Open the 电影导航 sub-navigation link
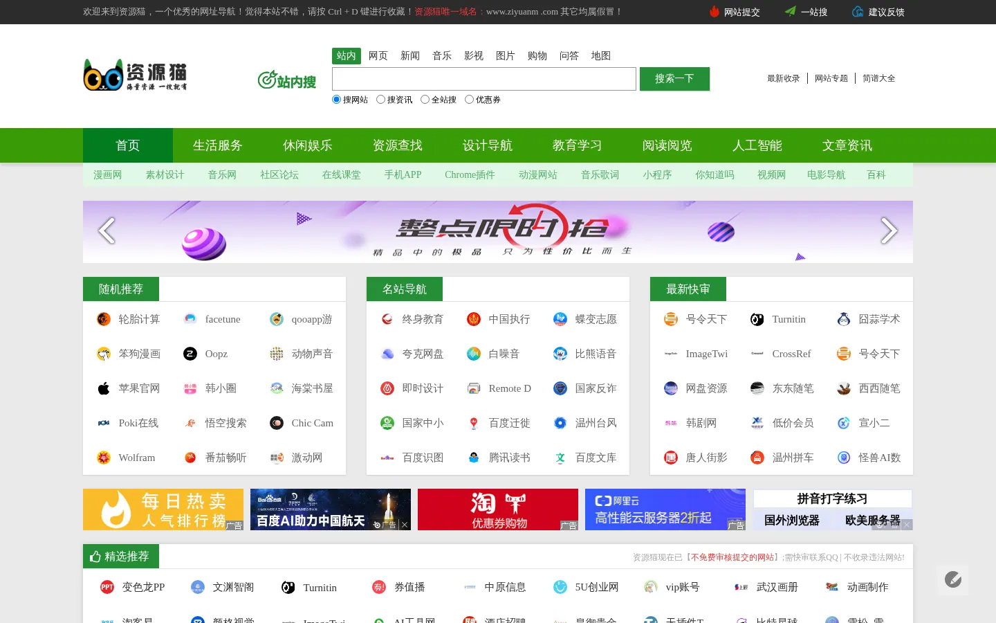 click(827, 175)
